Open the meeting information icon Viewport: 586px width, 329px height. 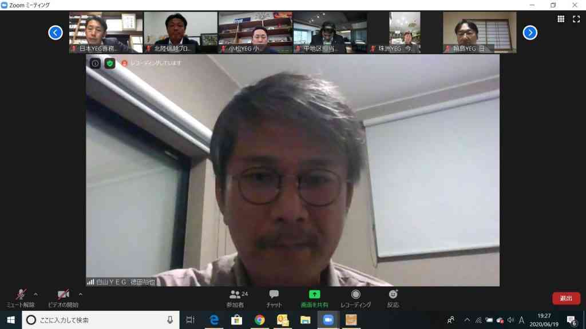pos(96,63)
